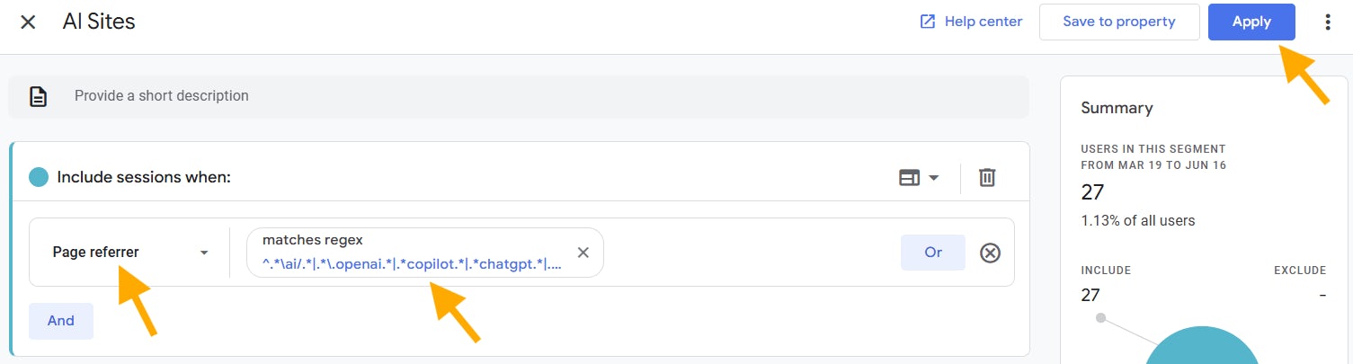Remove the Page referrer condition row

click(990, 253)
